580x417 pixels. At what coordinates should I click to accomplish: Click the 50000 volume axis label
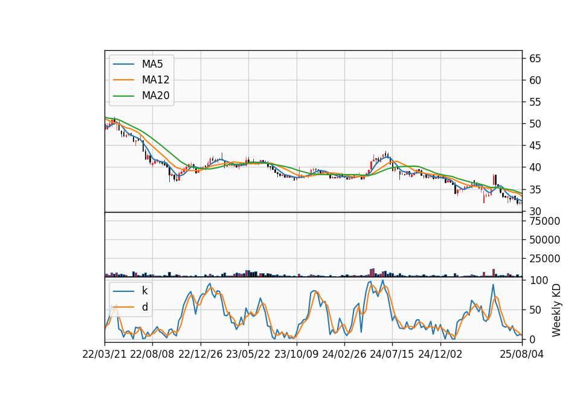pyautogui.click(x=544, y=240)
